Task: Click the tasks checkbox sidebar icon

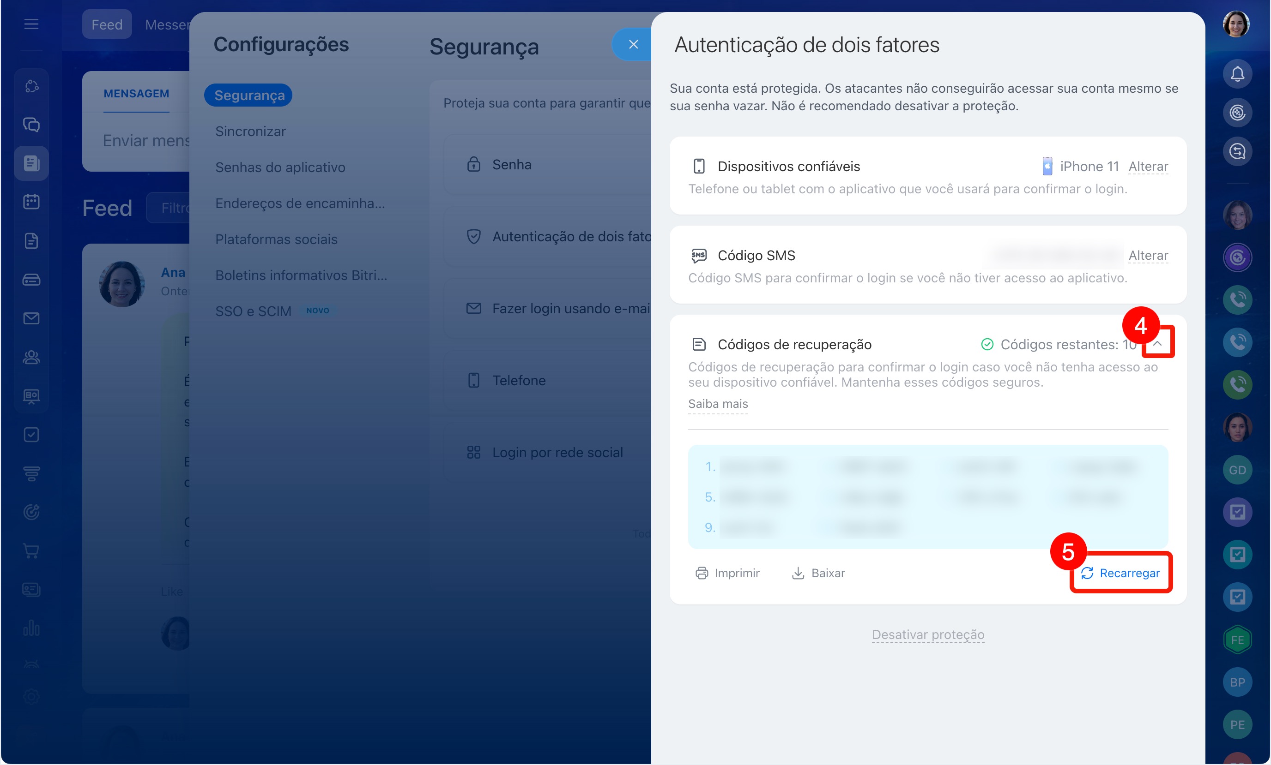Action: pos(31,435)
